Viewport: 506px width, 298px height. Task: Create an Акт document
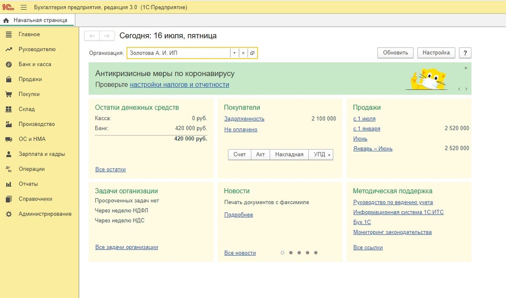click(261, 154)
